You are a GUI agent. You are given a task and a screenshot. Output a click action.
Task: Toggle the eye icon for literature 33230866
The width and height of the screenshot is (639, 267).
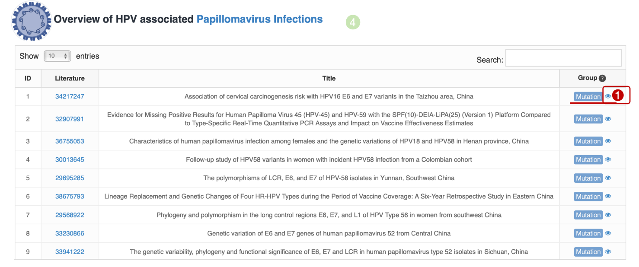[x=608, y=233]
